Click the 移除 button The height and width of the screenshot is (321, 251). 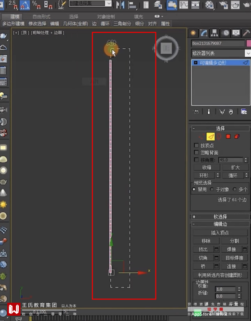[x=206, y=241]
